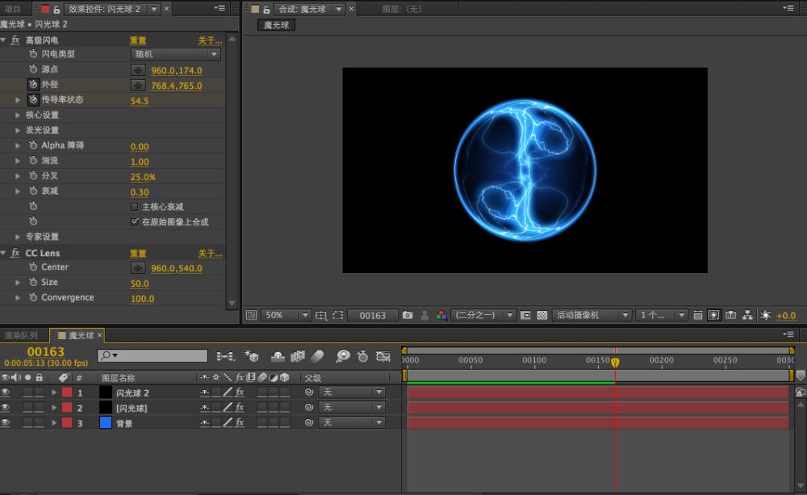Select the 效果控件: 闪光球 2 tab

pyautogui.click(x=104, y=9)
